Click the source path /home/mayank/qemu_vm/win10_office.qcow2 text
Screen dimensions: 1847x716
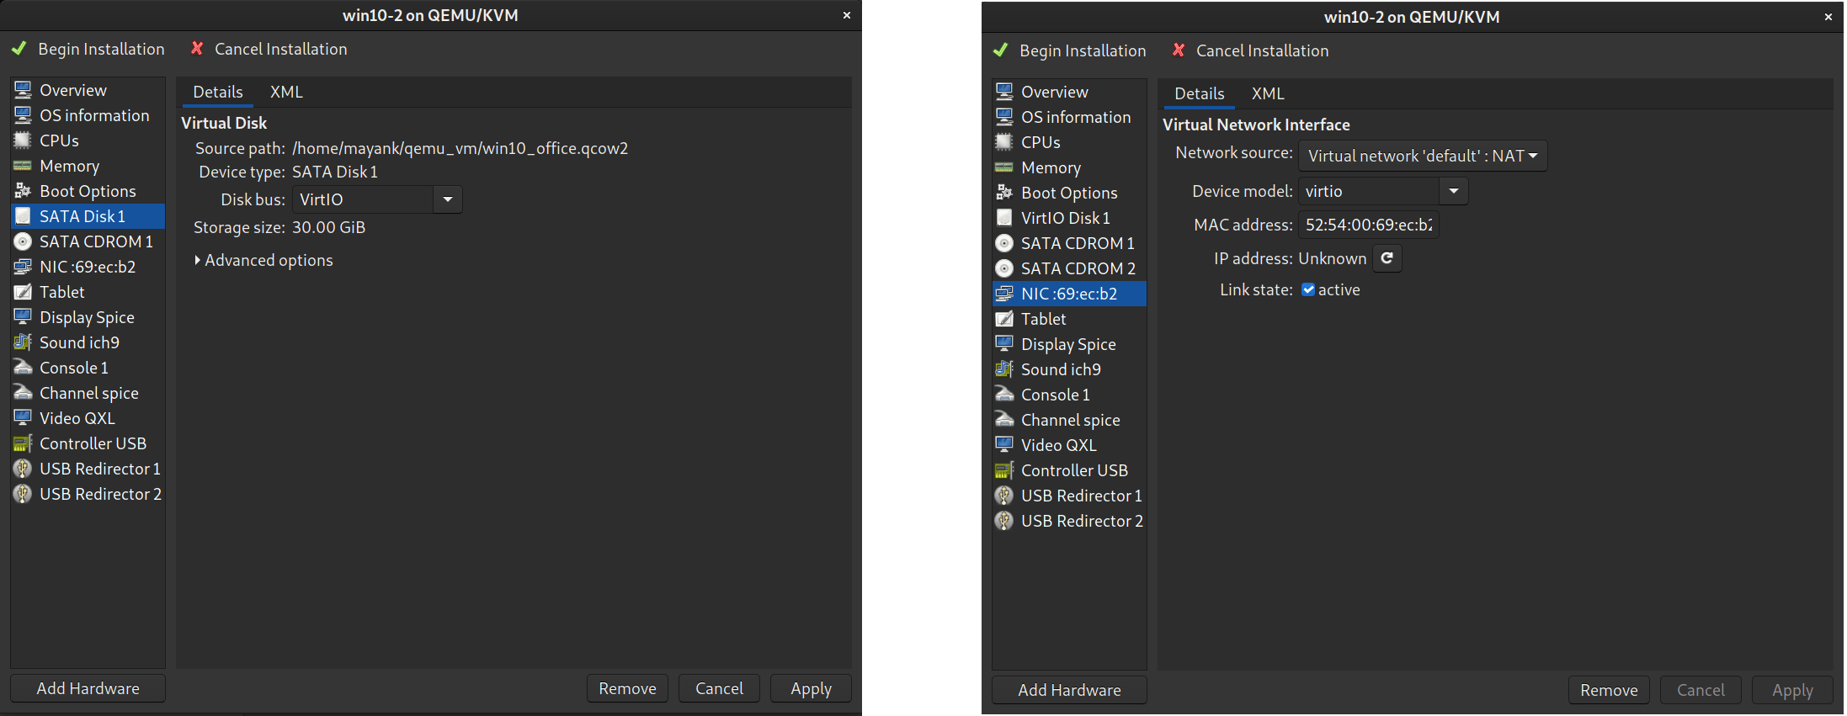click(x=460, y=148)
